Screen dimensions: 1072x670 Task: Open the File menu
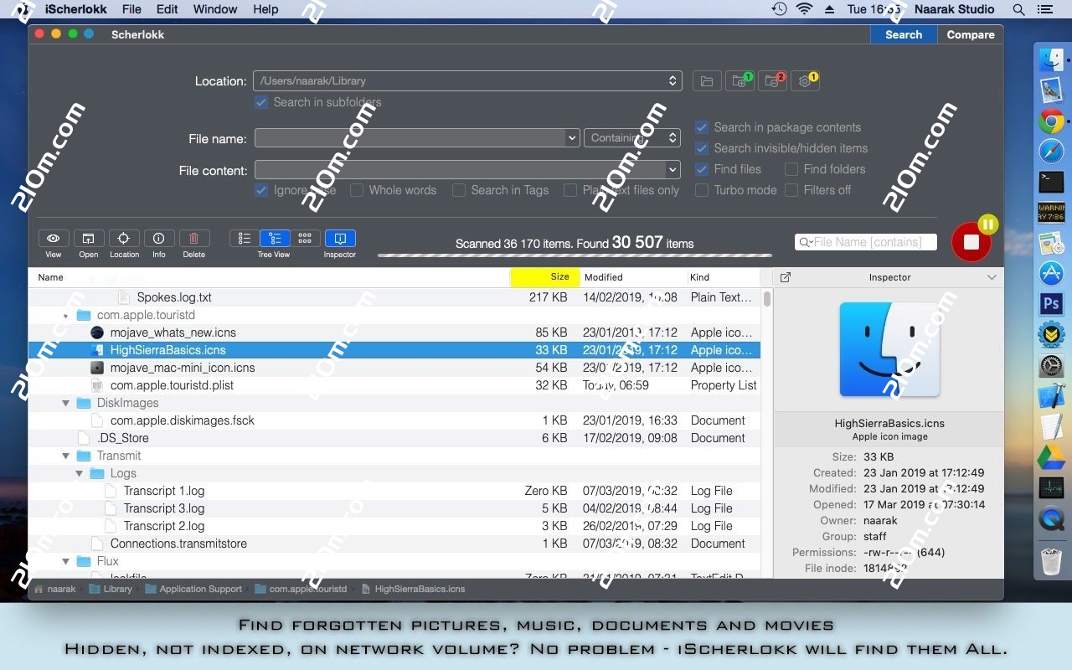(131, 9)
